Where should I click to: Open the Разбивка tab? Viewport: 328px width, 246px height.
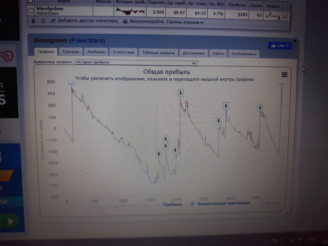tap(96, 52)
